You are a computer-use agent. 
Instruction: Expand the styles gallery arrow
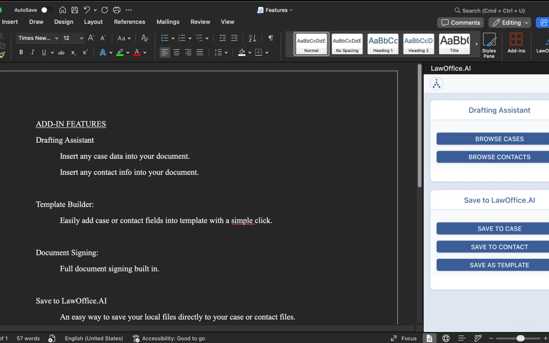[x=476, y=44]
